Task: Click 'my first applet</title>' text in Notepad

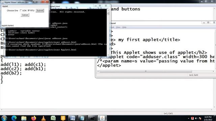Action: pos(149,40)
